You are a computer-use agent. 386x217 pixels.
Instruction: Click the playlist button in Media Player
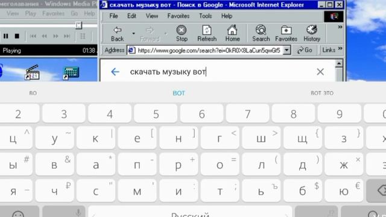pos(83,36)
